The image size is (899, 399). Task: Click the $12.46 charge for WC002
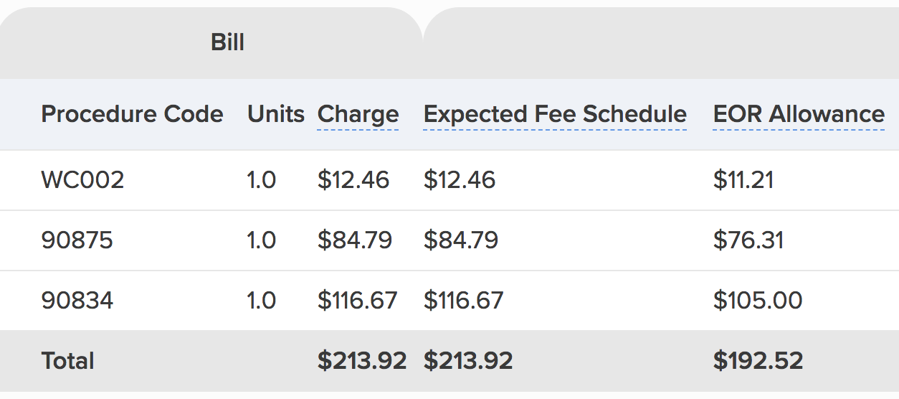pyautogui.click(x=353, y=179)
